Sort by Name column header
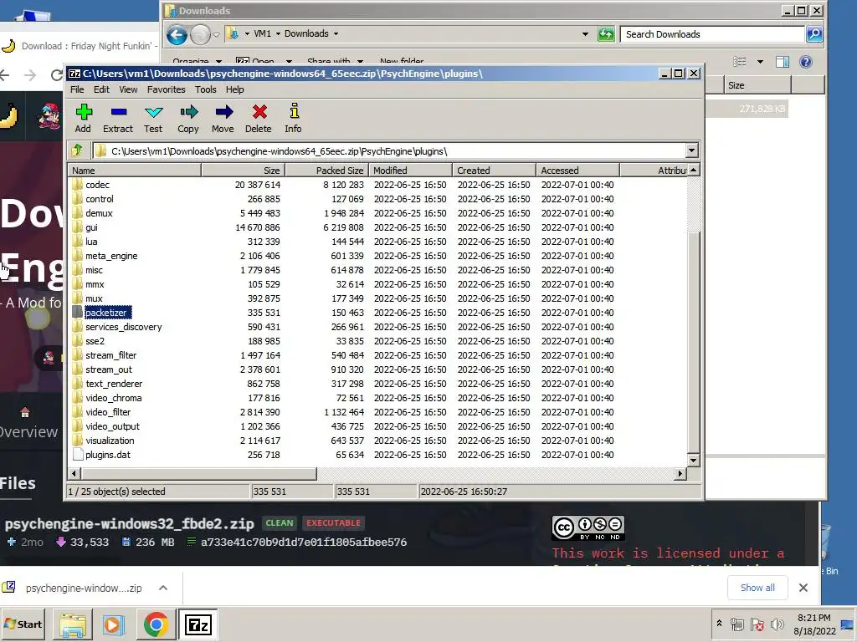This screenshot has height=642, width=857. [x=135, y=171]
